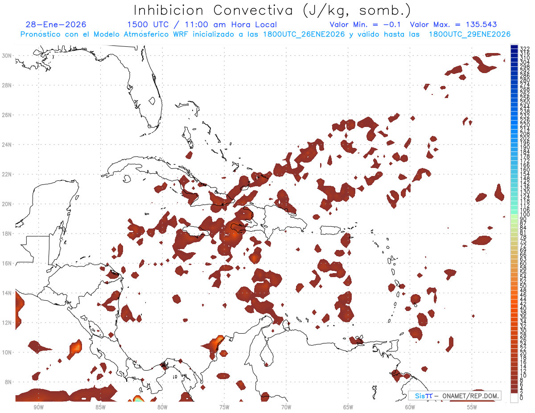This screenshot has height=413, width=535.
Task: Click the 10N latitude label
Action: coord(8,352)
